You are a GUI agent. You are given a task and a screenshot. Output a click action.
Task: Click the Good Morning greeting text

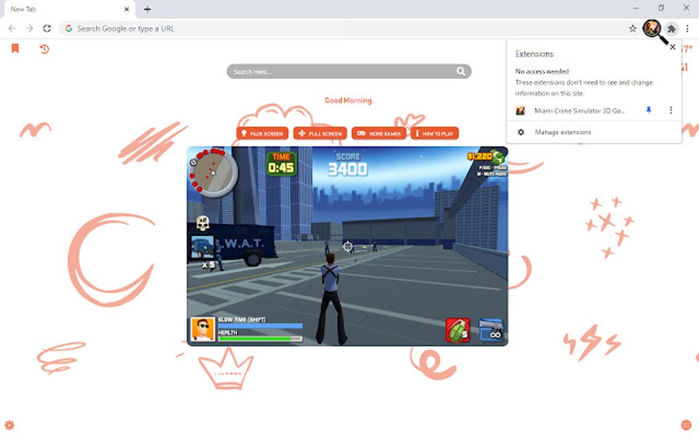tap(349, 100)
